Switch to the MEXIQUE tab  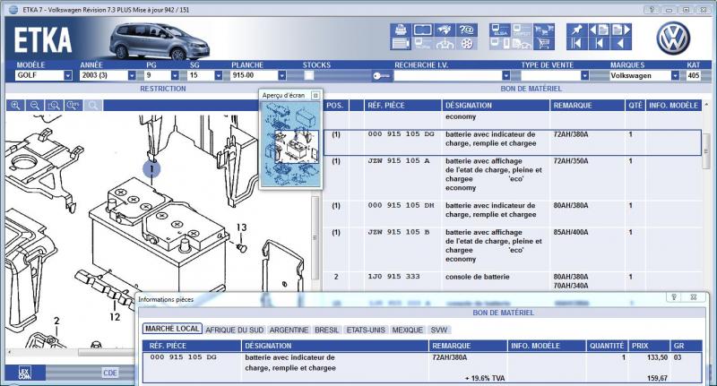408,330
